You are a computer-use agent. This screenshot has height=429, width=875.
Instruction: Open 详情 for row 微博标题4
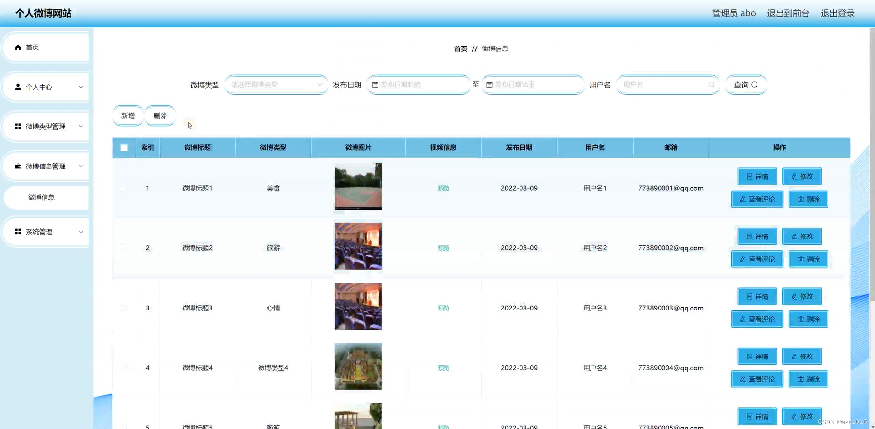pyautogui.click(x=757, y=357)
